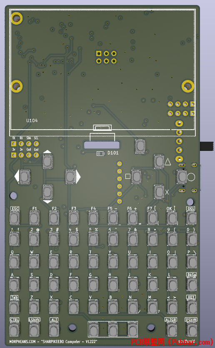The width and height of the screenshot is (215, 348).
Task: Select the middle switch of the spacebar outline
Action: click(113, 330)
